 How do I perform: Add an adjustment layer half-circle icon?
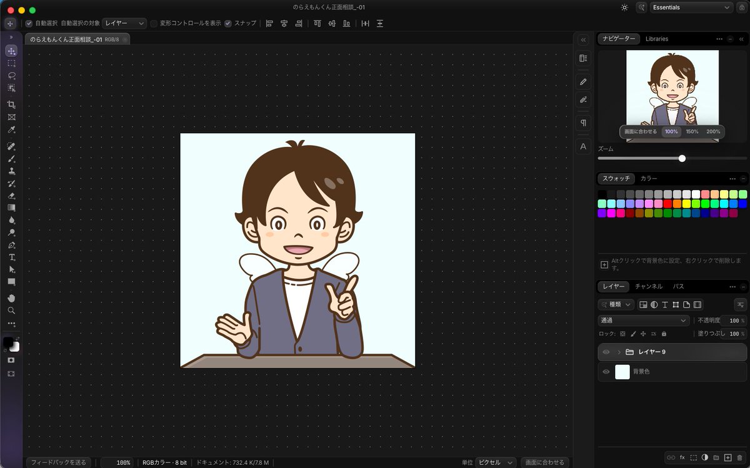pyautogui.click(x=705, y=457)
